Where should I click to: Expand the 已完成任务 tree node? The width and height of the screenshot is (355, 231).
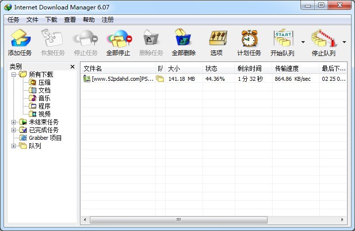click(x=14, y=130)
